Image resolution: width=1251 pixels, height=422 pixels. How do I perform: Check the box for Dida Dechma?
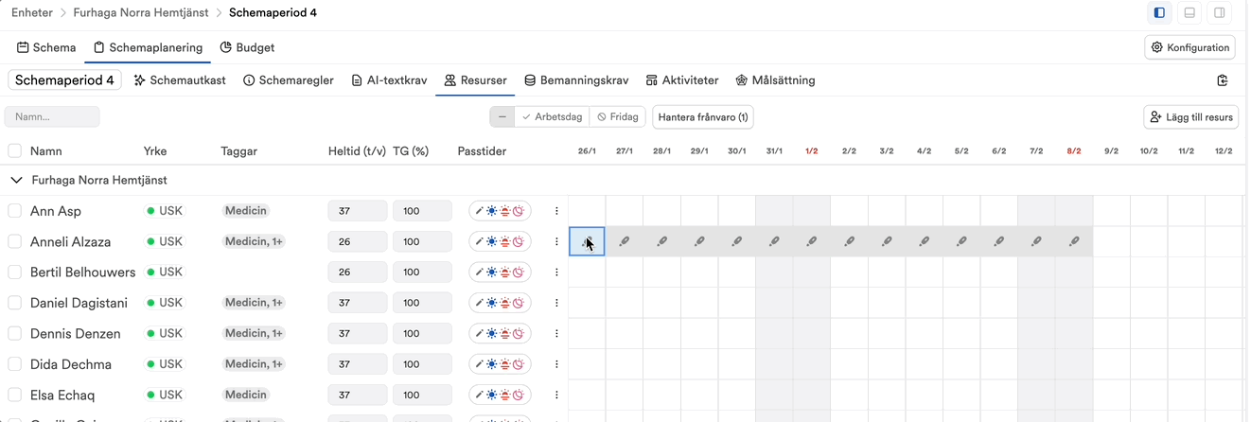tap(14, 364)
